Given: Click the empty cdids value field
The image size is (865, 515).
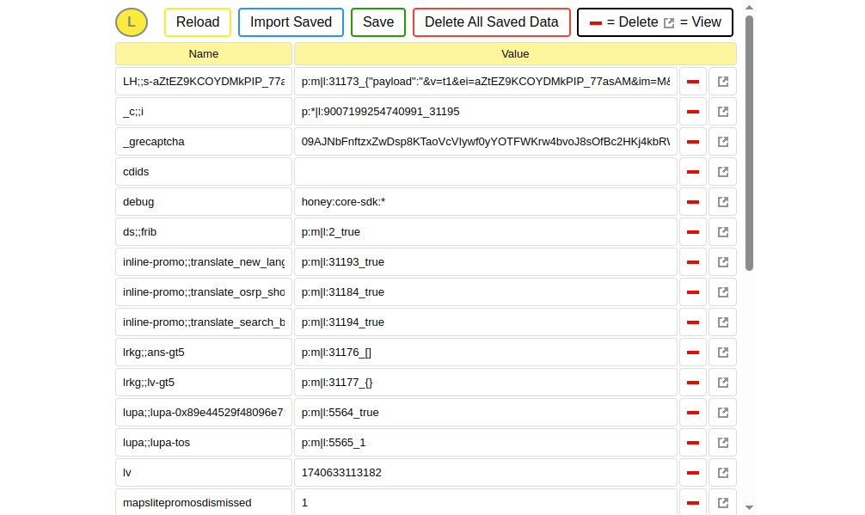Looking at the screenshot, I should click(x=485, y=172).
